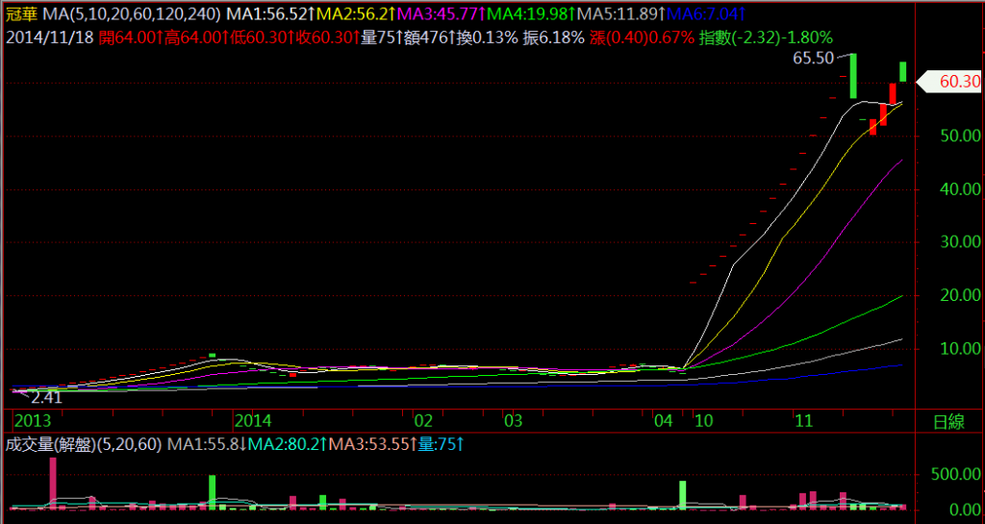Click the 2014 time axis label
The height and width of the screenshot is (524, 985).
(252, 420)
